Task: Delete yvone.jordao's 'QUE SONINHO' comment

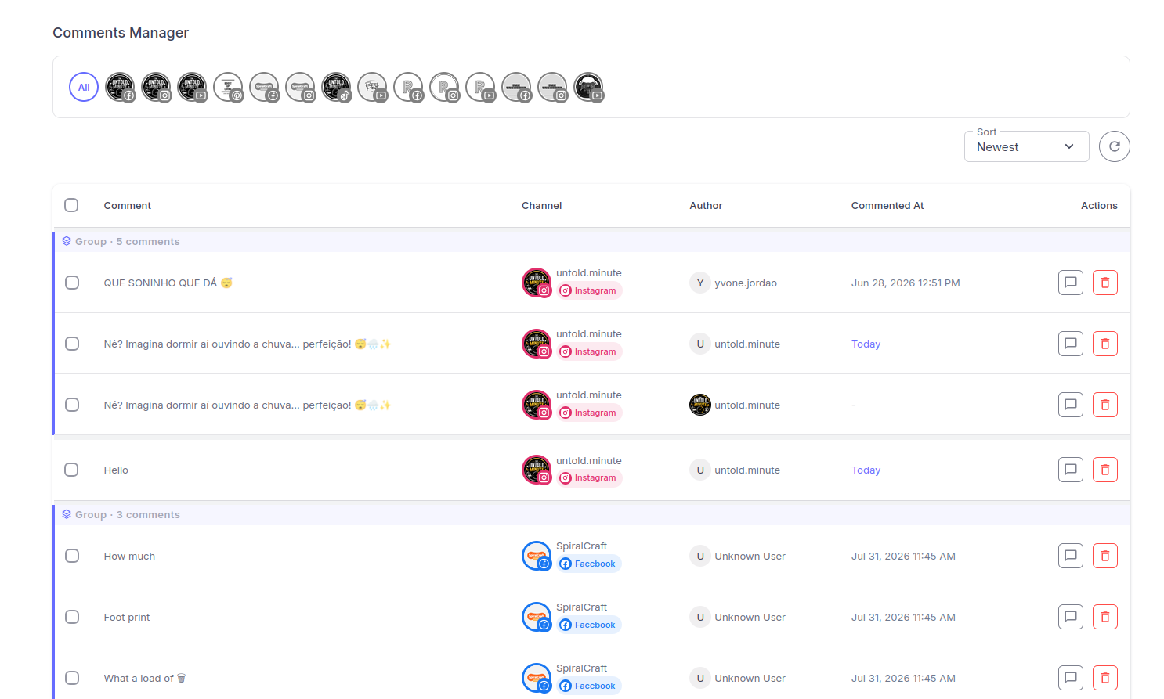Action: tap(1104, 283)
